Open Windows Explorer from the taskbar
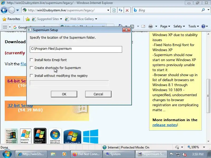211x158 pixels. (x=53, y=154)
